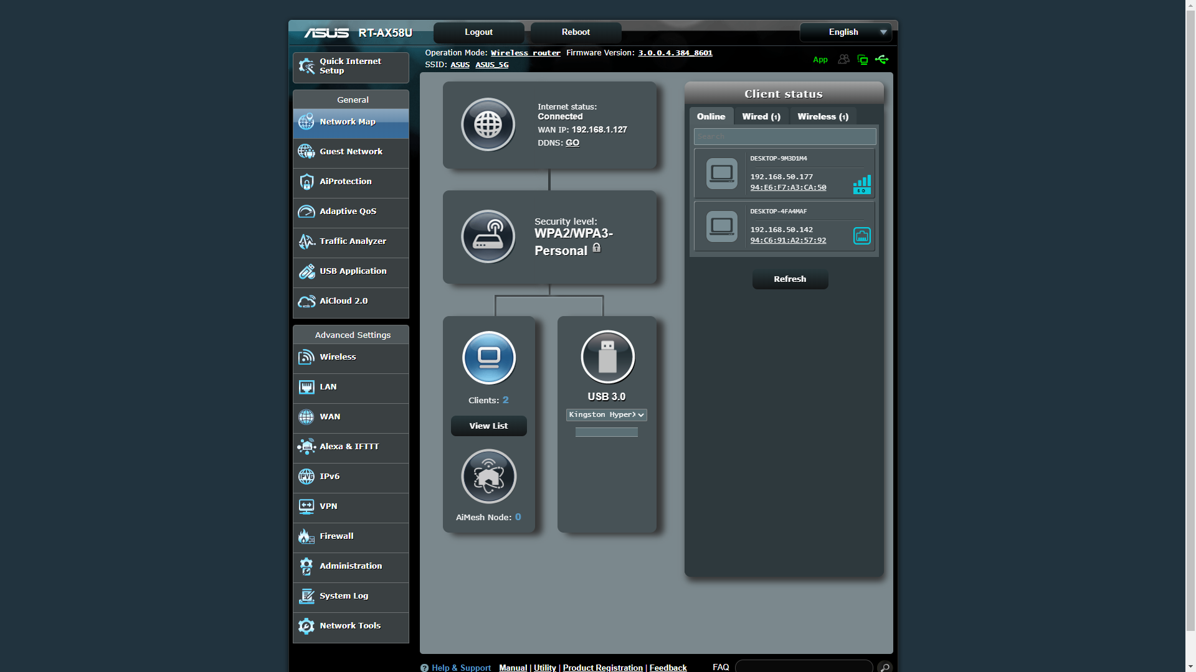Click the Clients computer icon
This screenshot has height=672, width=1196.
pos(489,358)
